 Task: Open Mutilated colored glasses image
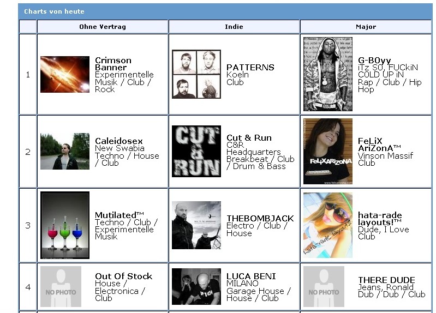(64, 225)
